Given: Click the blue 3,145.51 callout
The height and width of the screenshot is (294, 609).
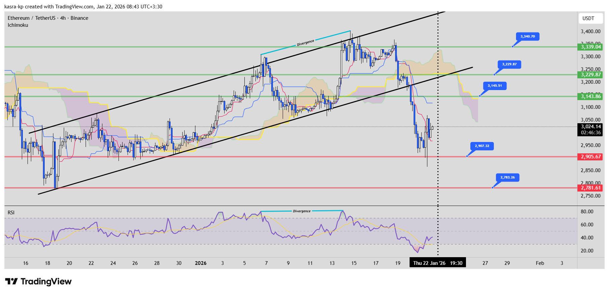Looking at the screenshot, I should (495, 86).
